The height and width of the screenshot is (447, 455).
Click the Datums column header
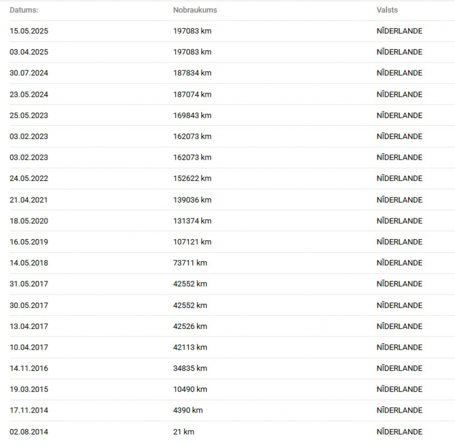tap(24, 10)
